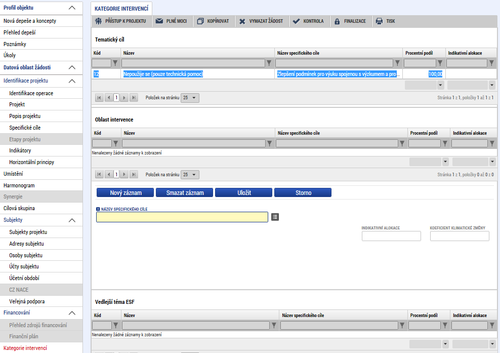The image size is (500, 353).
Task: Go to previous page in Oblast intervence pager
Action: click(x=109, y=175)
